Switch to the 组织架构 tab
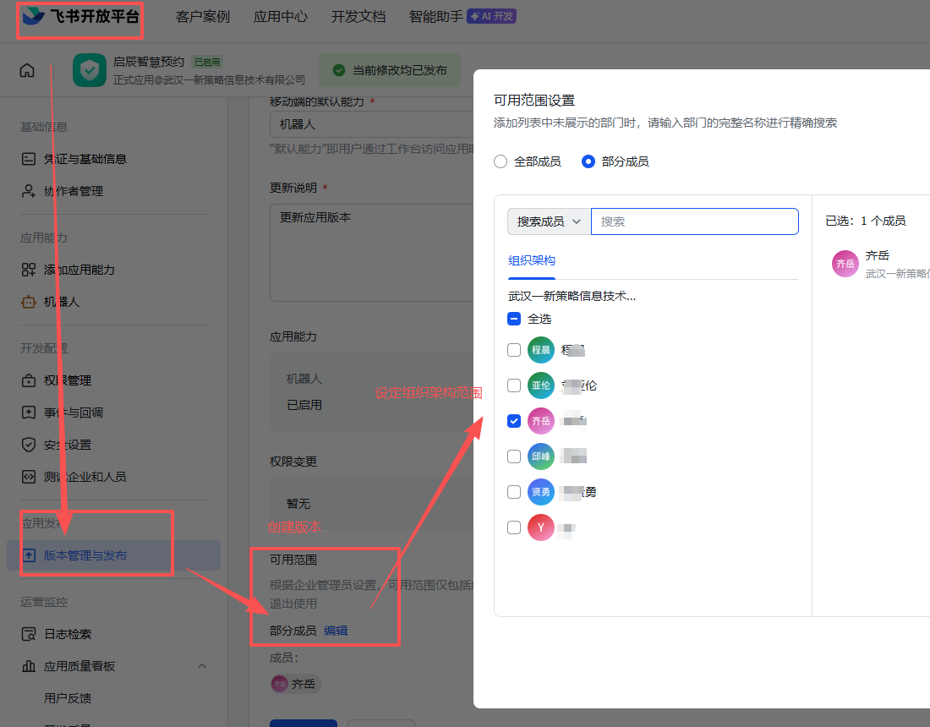Image resolution: width=930 pixels, height=727 pixels. [x=532, y=260]
